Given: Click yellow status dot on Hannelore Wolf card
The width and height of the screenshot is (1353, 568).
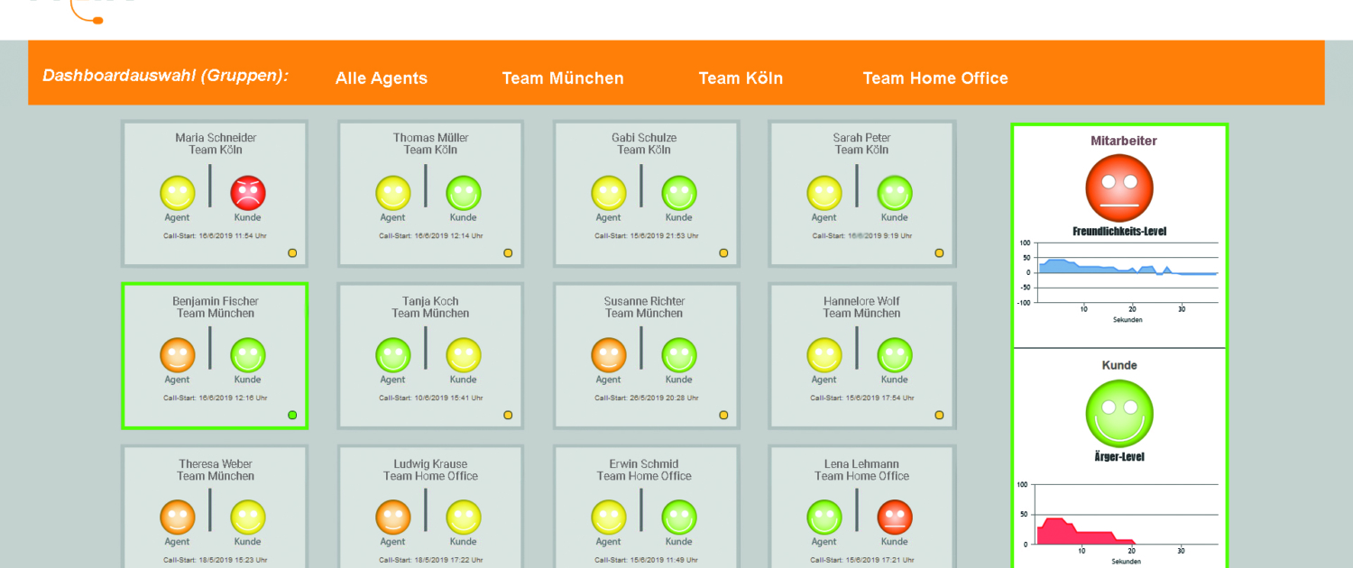Looking at the screenshot, I should [x=939, y=415].
